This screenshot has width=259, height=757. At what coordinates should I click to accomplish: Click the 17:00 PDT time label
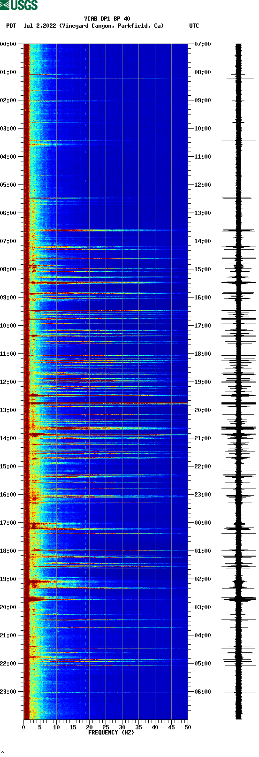8,523
